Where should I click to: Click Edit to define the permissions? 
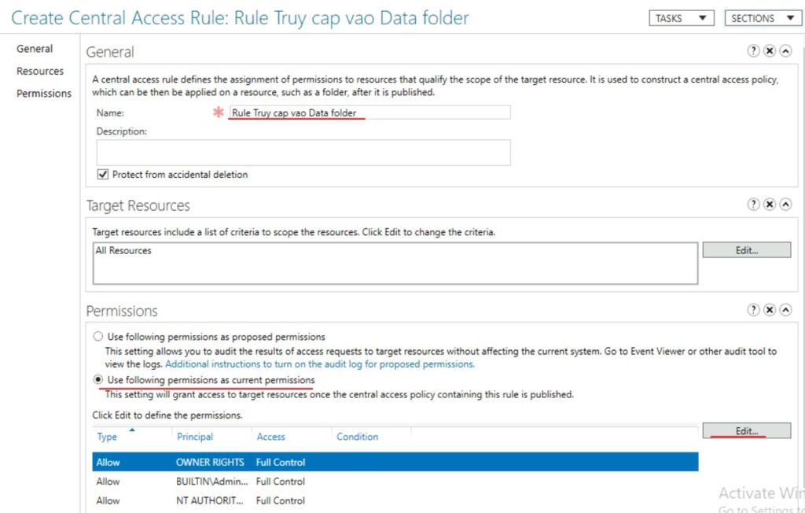pos(746,430)
